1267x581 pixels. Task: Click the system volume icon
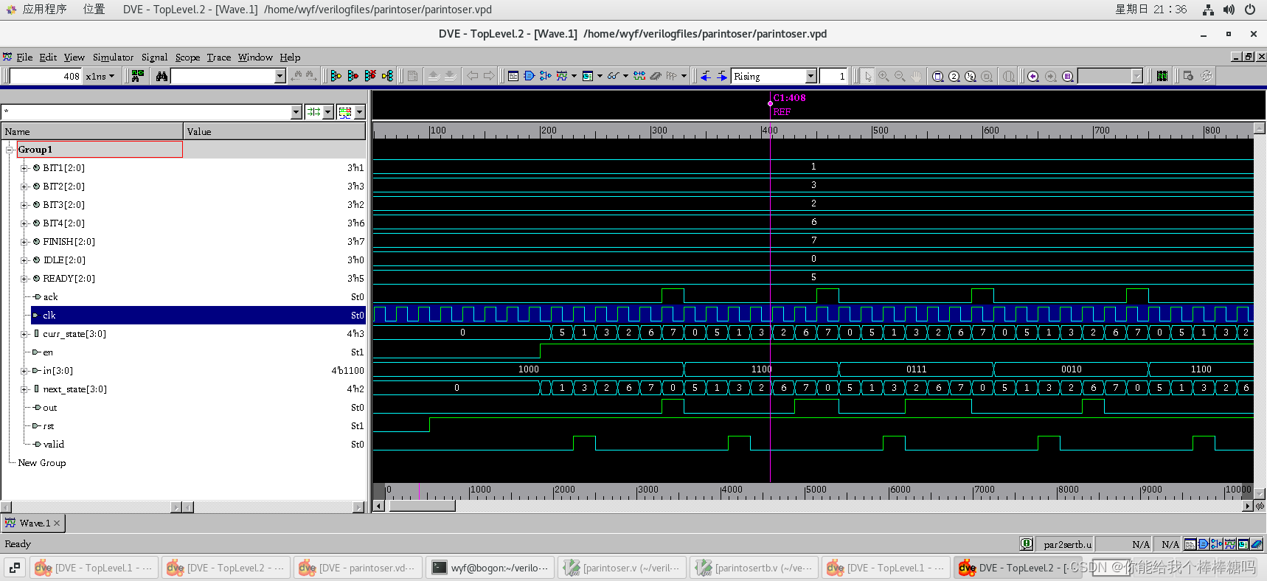pos(1229,10)
